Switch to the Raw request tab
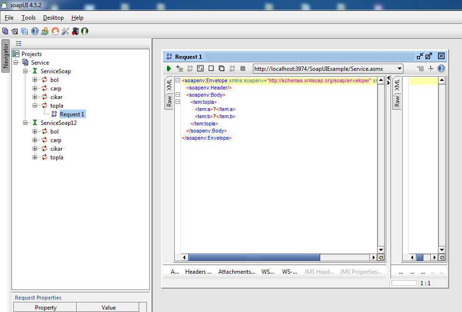The height and width of the screenshot is (312, 462). click(x=169, y=101)
